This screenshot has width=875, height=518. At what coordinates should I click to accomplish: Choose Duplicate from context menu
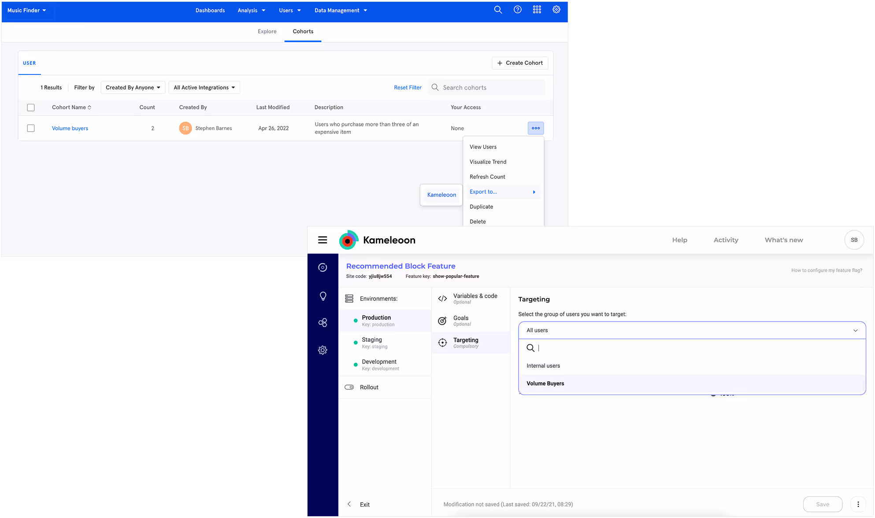[482, 207]
